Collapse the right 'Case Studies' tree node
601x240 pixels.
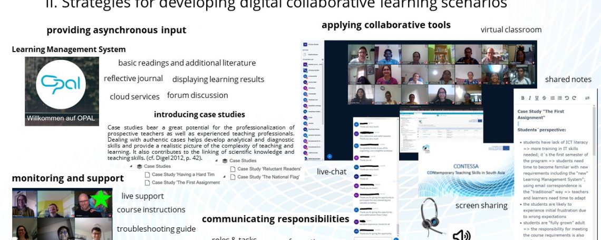tap(216, 161)
